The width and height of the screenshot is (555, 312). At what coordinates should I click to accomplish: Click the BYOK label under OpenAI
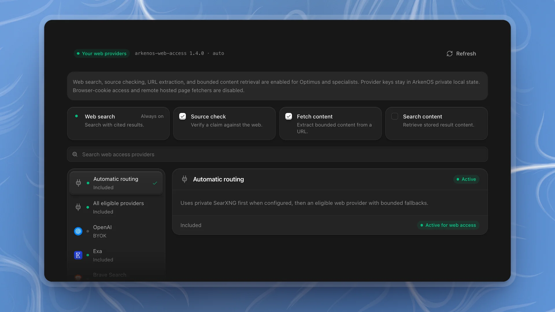[x=100, y=236]
